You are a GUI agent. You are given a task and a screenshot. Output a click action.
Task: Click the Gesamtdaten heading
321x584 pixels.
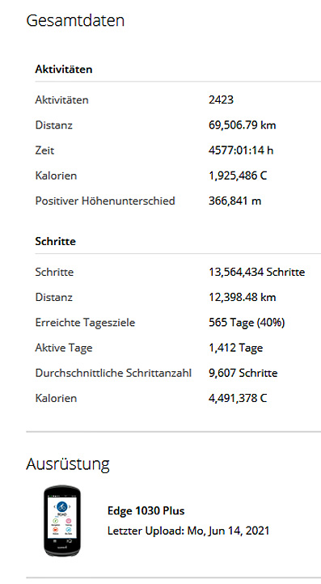coord(75,20)
